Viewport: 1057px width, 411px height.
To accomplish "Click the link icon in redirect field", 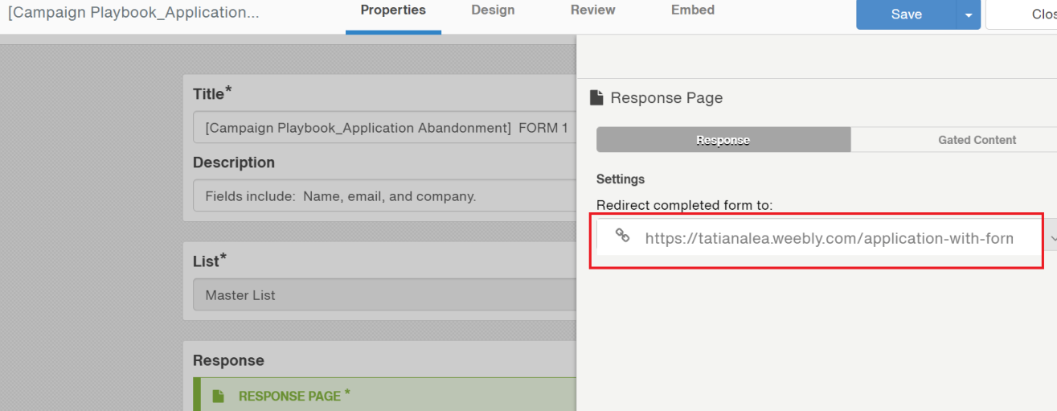I will click(622, 236).
